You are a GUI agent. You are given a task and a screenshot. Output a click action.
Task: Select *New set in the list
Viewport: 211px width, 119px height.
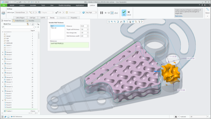53,28
